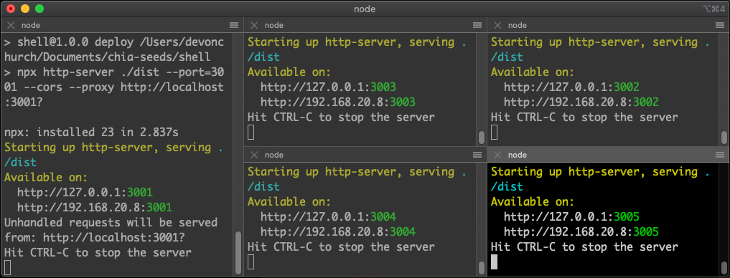The height and width of the screenshot is (278, 730).
Task: Click scrollbar thumb in port 3003 pane
Action: [x=481, y=138]
